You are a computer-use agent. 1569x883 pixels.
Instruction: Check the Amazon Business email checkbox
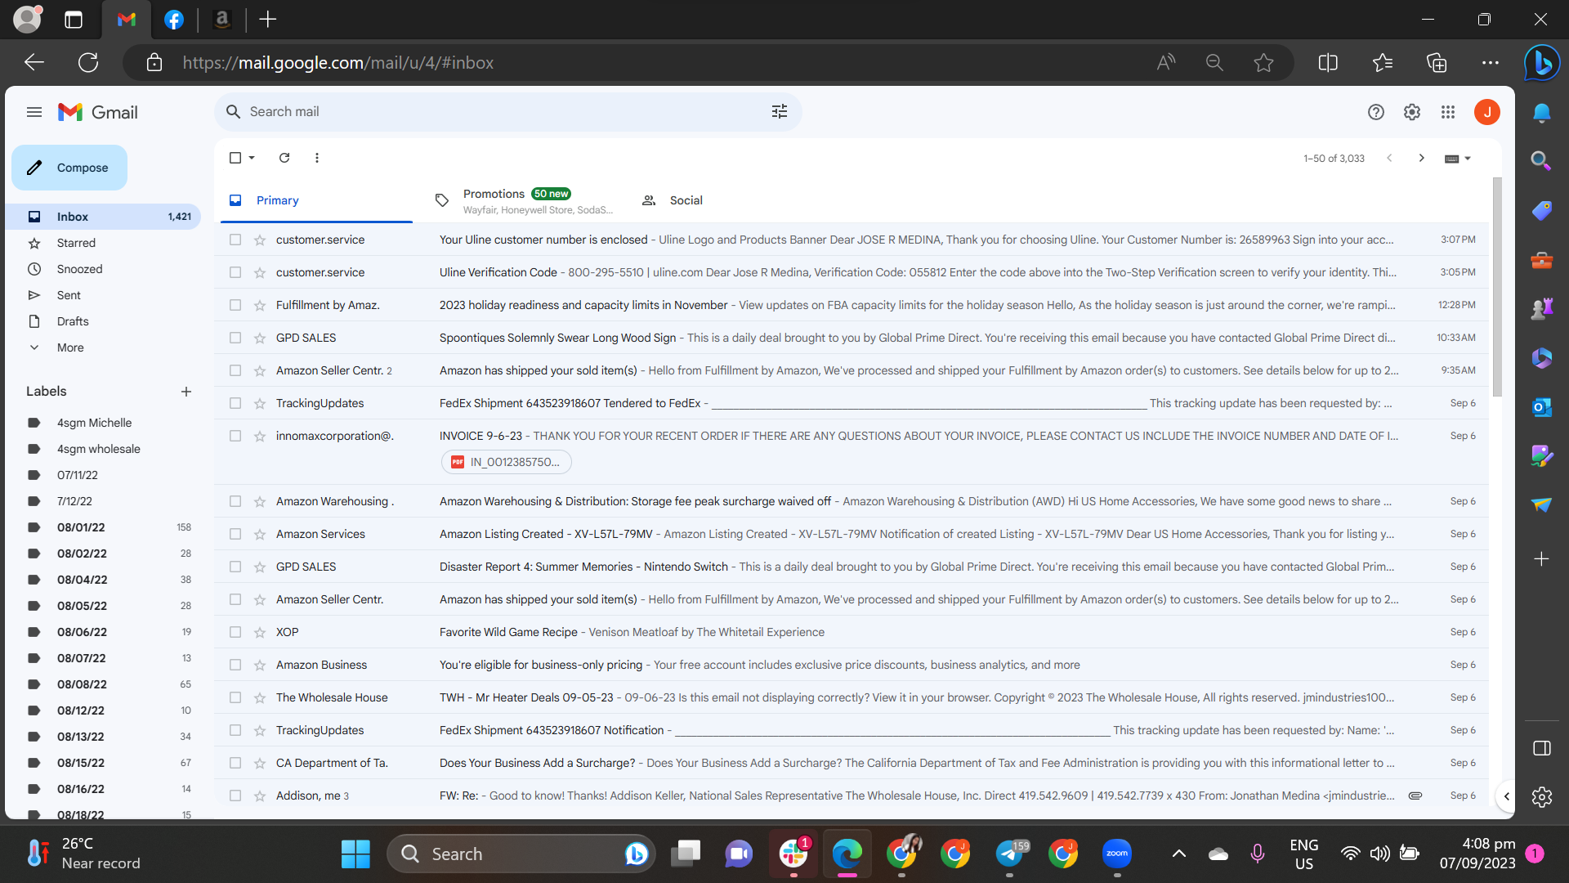click(235, 665)
